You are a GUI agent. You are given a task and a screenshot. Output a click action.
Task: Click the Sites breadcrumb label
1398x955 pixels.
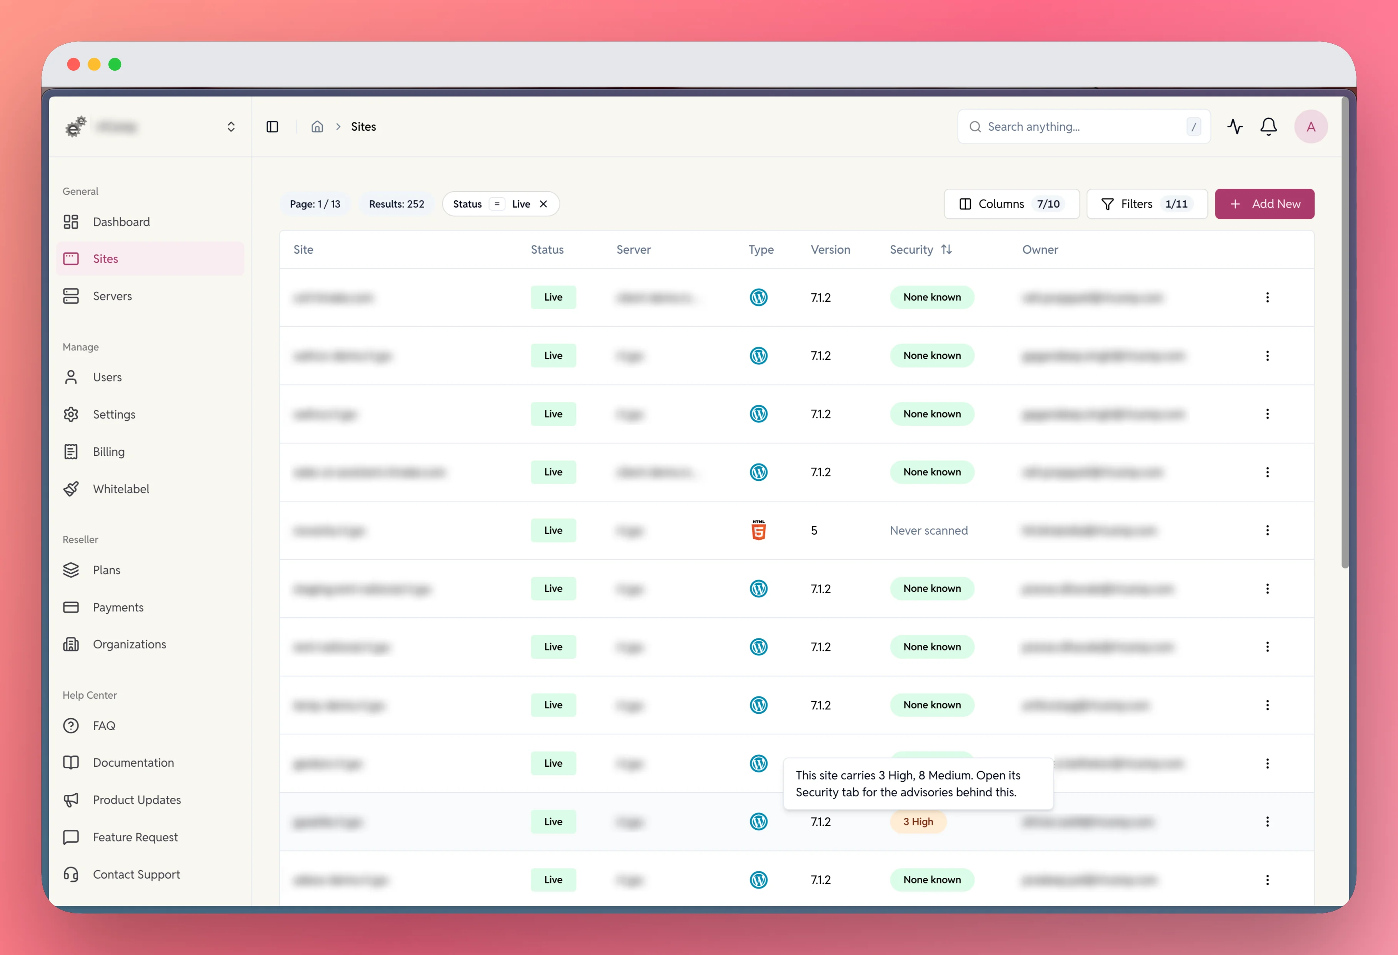(x=363, y=127)
